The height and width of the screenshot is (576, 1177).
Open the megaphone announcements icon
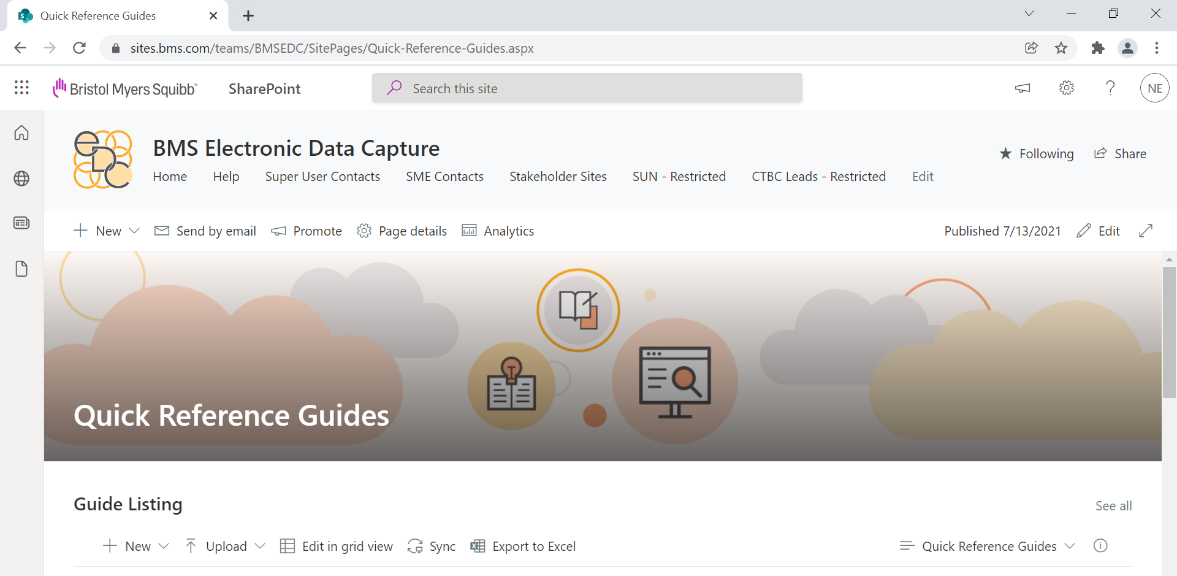[1023, 88]
